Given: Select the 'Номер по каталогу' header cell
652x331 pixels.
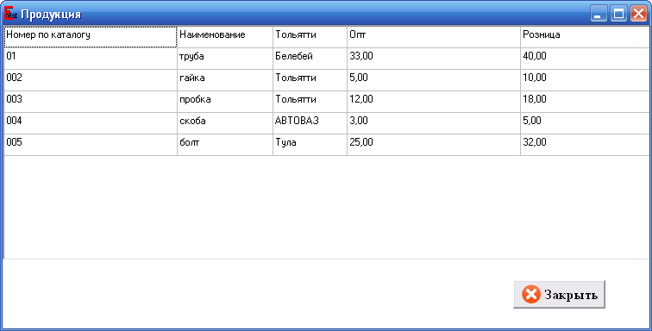Looking at the screenshot, I should pyautogui.click(x=91, y=37).
